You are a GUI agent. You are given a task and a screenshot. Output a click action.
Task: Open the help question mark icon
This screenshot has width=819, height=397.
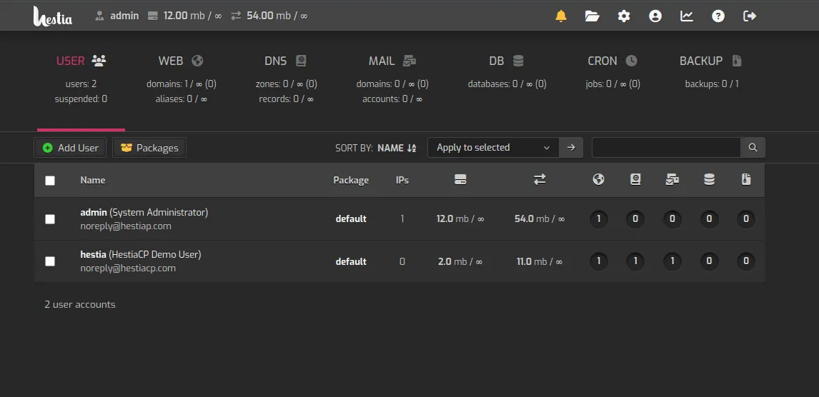(718, 16)
